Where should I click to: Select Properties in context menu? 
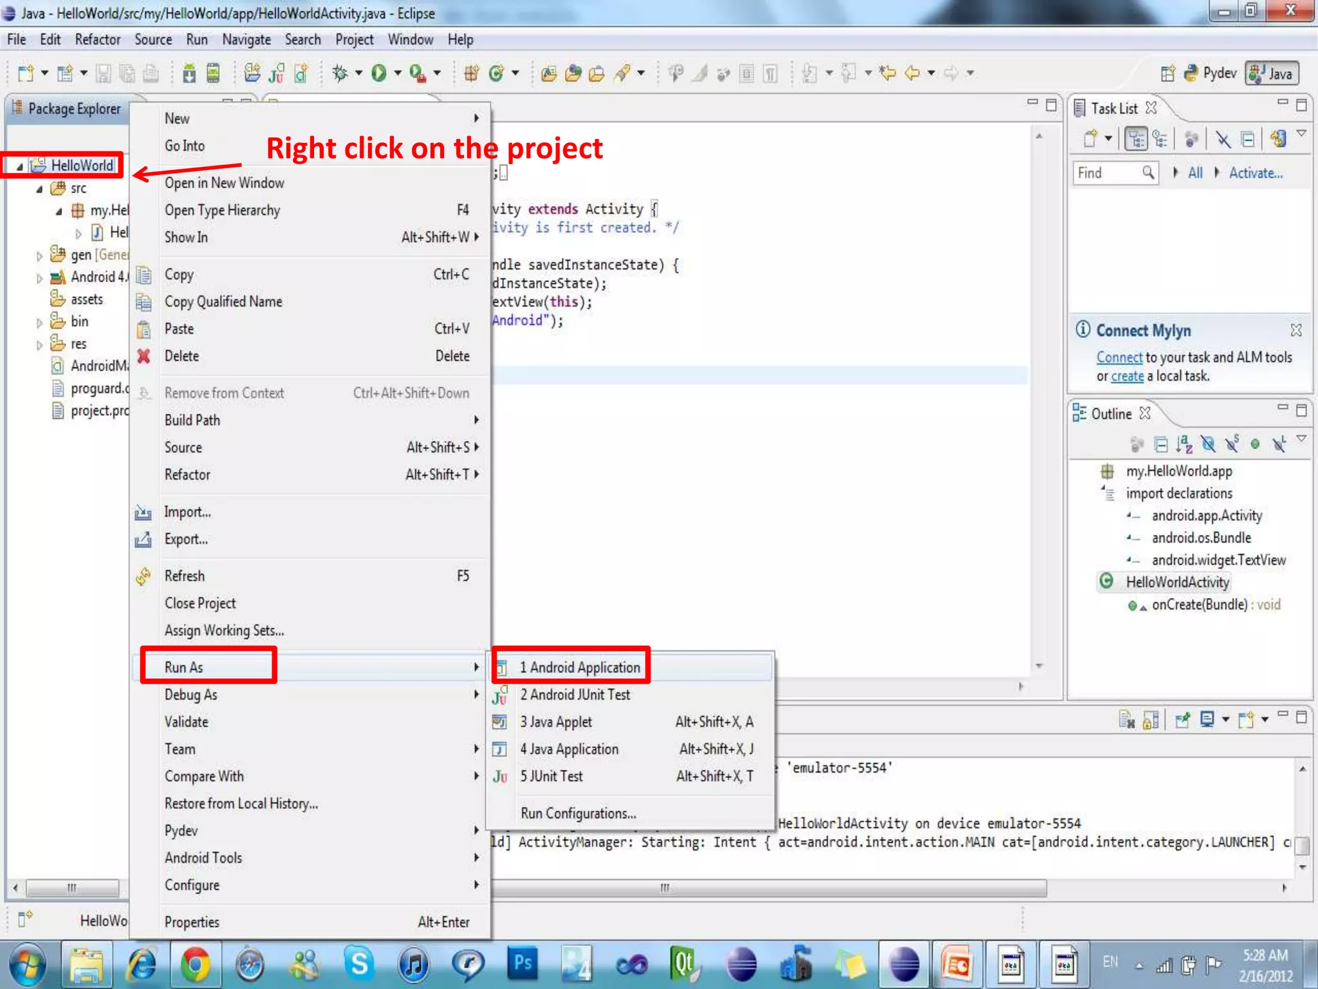point(310,922)
